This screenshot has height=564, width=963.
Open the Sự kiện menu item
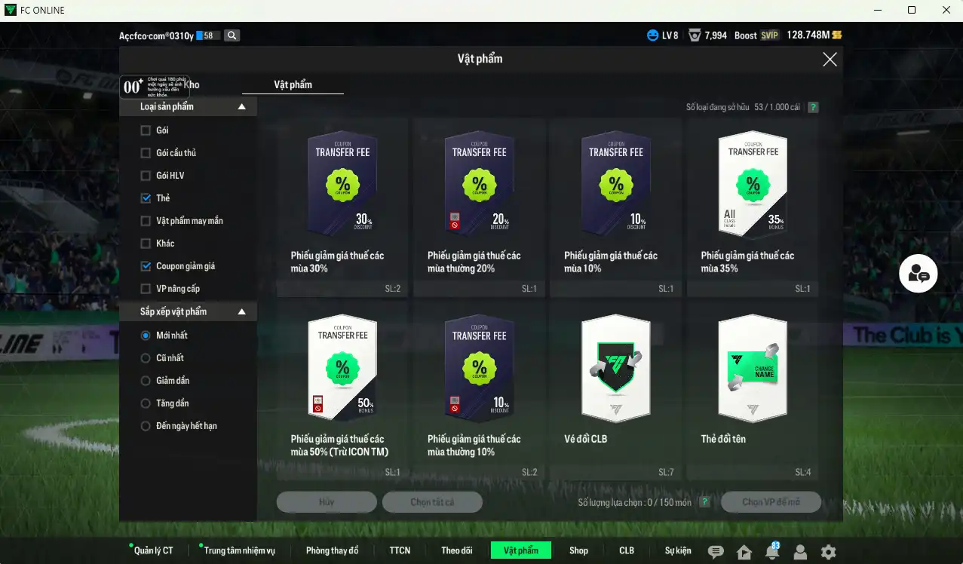tap(678, 550)
